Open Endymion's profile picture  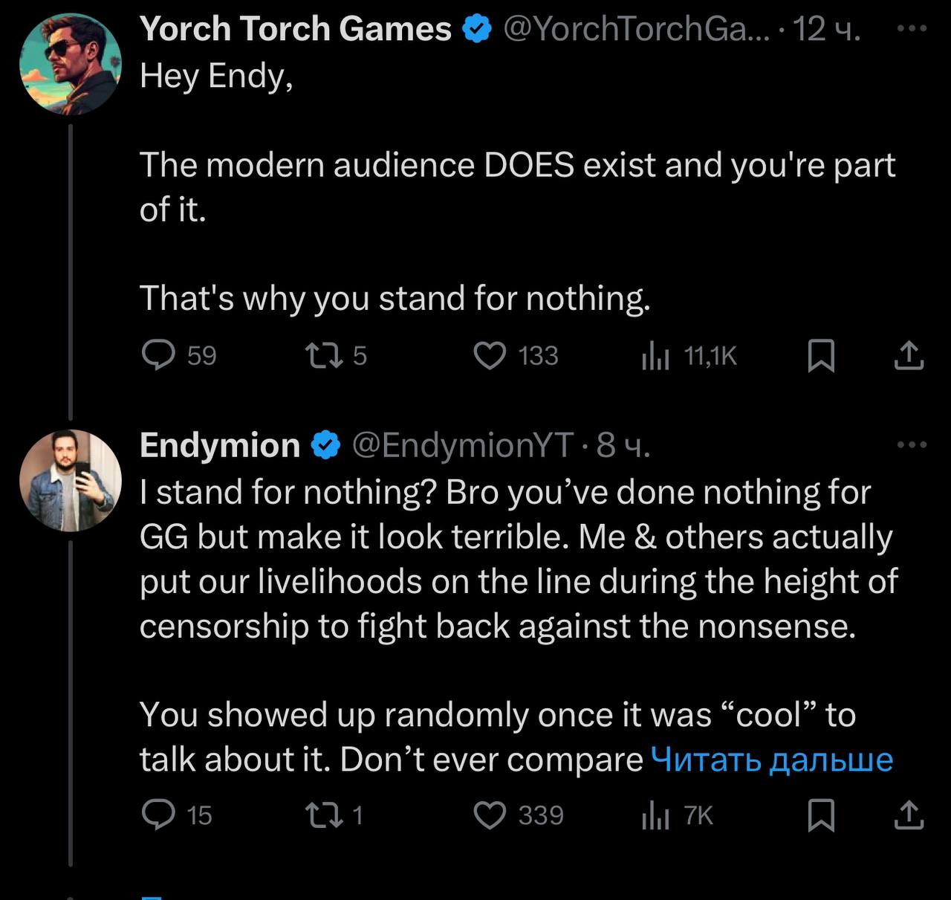pos(70,480)
